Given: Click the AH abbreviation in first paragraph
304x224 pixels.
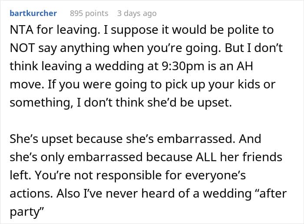Looking at the screenshot, I should (245, 66).
